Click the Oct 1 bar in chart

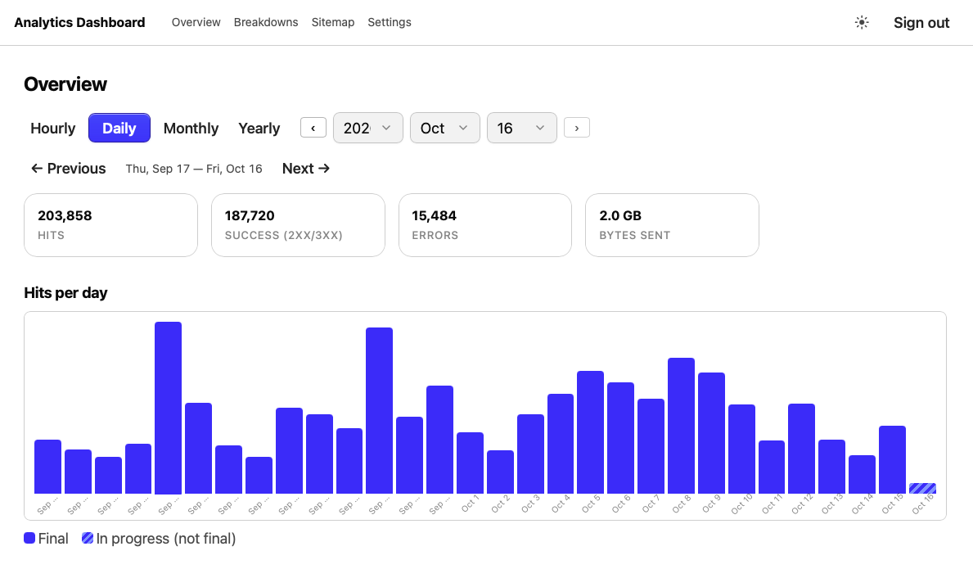(470, 463)
